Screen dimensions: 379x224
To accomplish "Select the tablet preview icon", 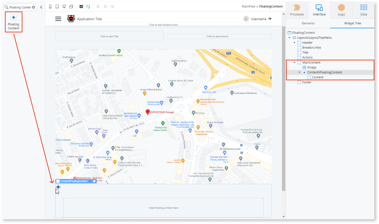I will pyautogui.click(x=57, y=6).
